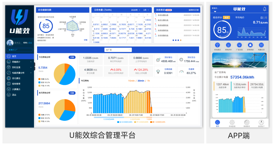Open 用能统计 menu item label
Viewport: 275px width, 145px height.
click(16, 62)
